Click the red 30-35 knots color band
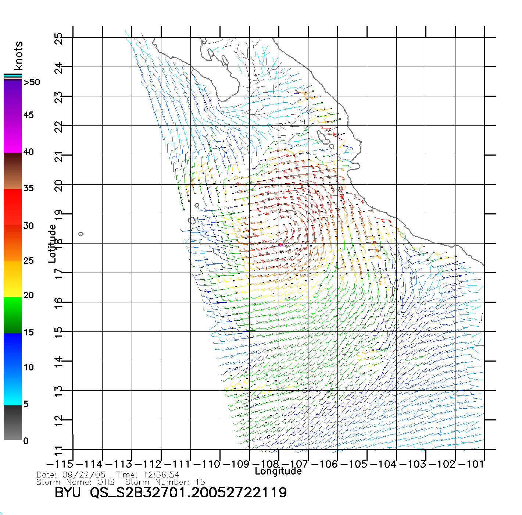Screen dimensions: 522x515 pyautogui.click(x=13, y=207)
